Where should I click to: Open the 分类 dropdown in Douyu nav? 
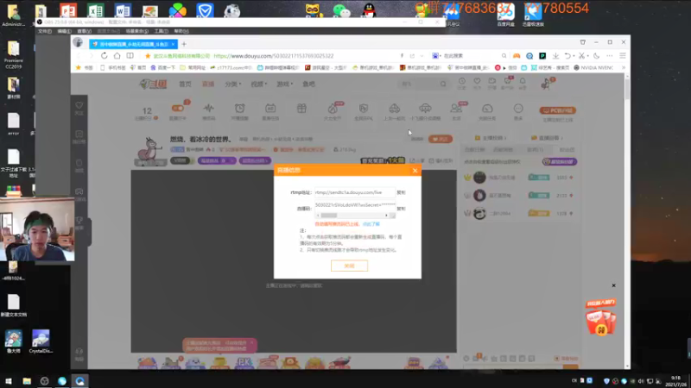pyautogui.click(x=232, y=84)
